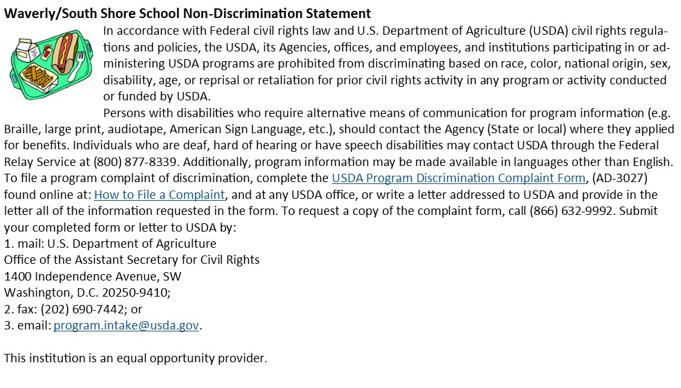Click the Office of the Assistant Secretary line

[x=131, y=260]
